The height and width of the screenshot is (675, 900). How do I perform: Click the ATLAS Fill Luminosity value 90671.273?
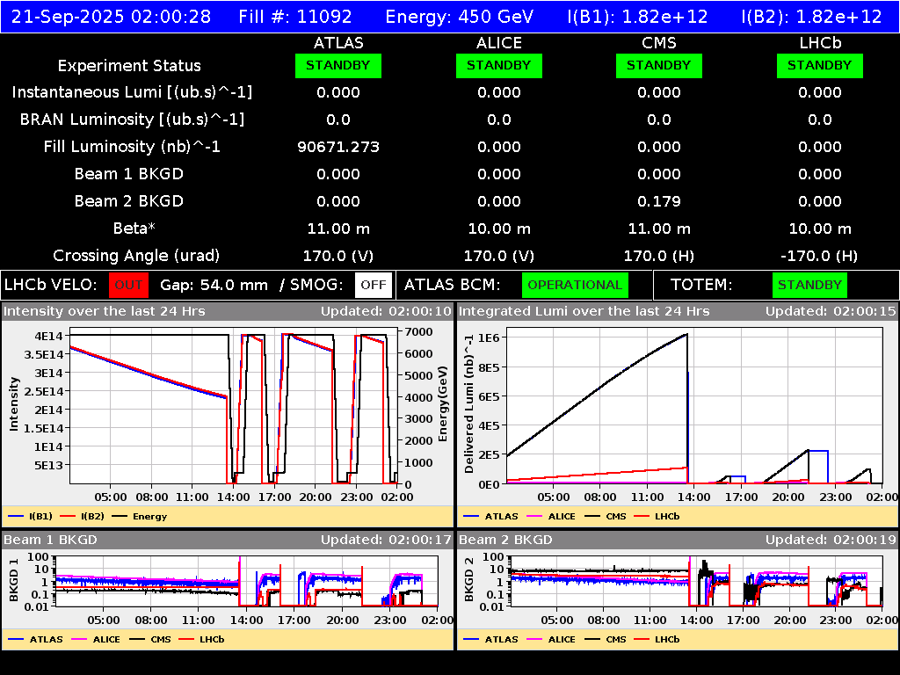[337, 147]
